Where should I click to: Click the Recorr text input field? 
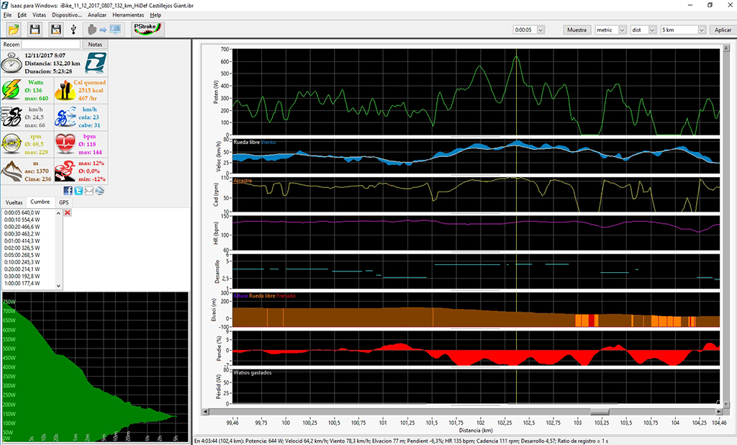(x=50, y=45)
